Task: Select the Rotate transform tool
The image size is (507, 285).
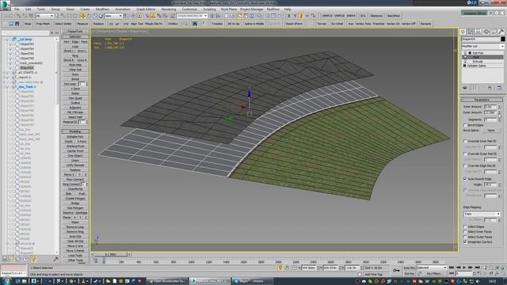Action: click(89, 16)
